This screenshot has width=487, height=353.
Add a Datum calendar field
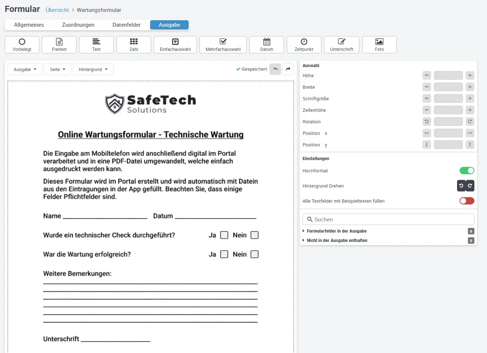click(x=267, y=45)
